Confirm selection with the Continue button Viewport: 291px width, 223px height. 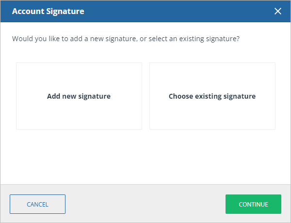coord(253,204)
